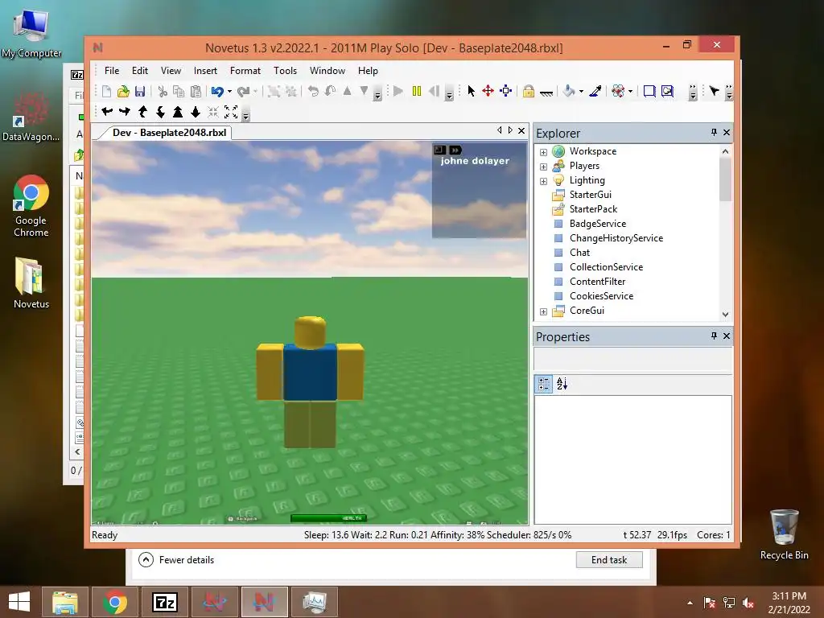Open the Tools menu

tap(286, 71)
